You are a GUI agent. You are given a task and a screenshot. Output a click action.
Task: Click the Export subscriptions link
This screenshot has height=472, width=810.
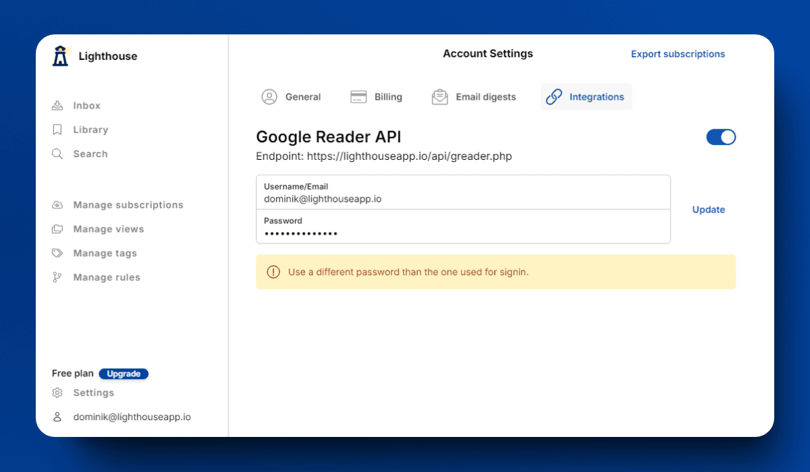click(678, 54)
